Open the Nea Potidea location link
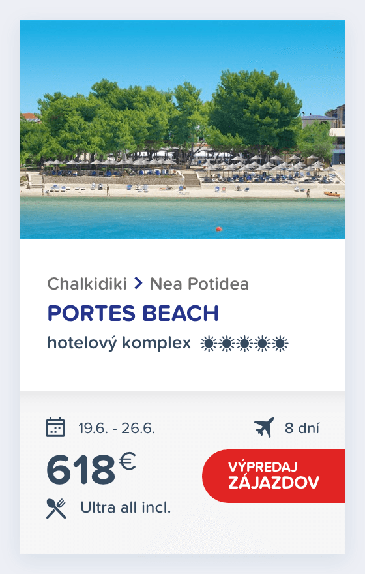The width and height of the screenshot is (365, 574). pyautogui.click(x=199, y=284)
